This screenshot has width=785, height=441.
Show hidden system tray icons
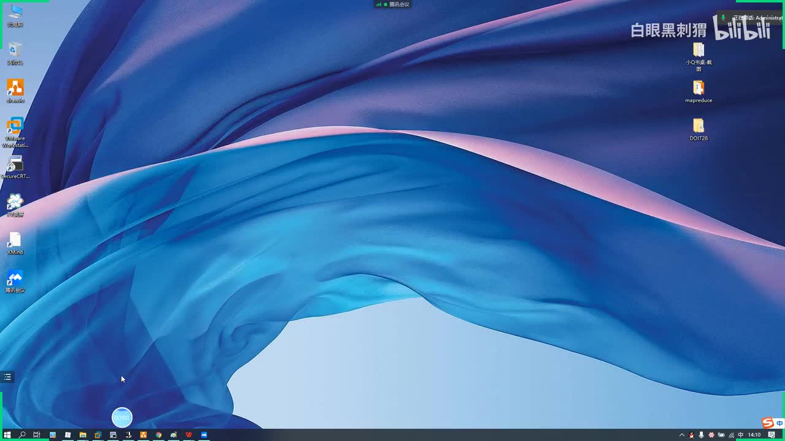(681, 435)
